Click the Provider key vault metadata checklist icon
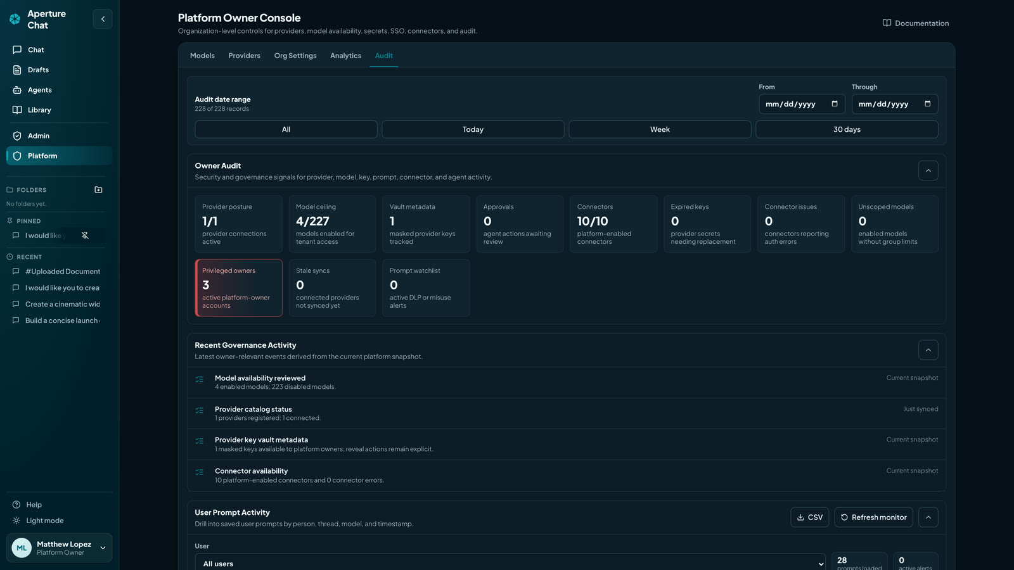This screenshot has width=1014, height=570. 200,441
